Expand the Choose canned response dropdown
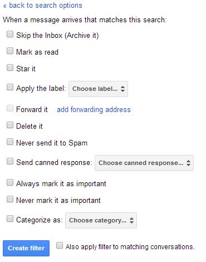The width and height of the screenshot is (206, 262). coord(144,163)
